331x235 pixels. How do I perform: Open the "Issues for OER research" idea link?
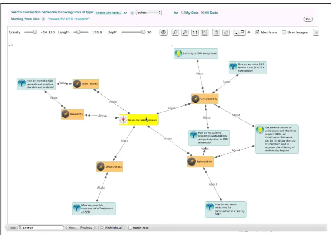click(x=68, y=19)
